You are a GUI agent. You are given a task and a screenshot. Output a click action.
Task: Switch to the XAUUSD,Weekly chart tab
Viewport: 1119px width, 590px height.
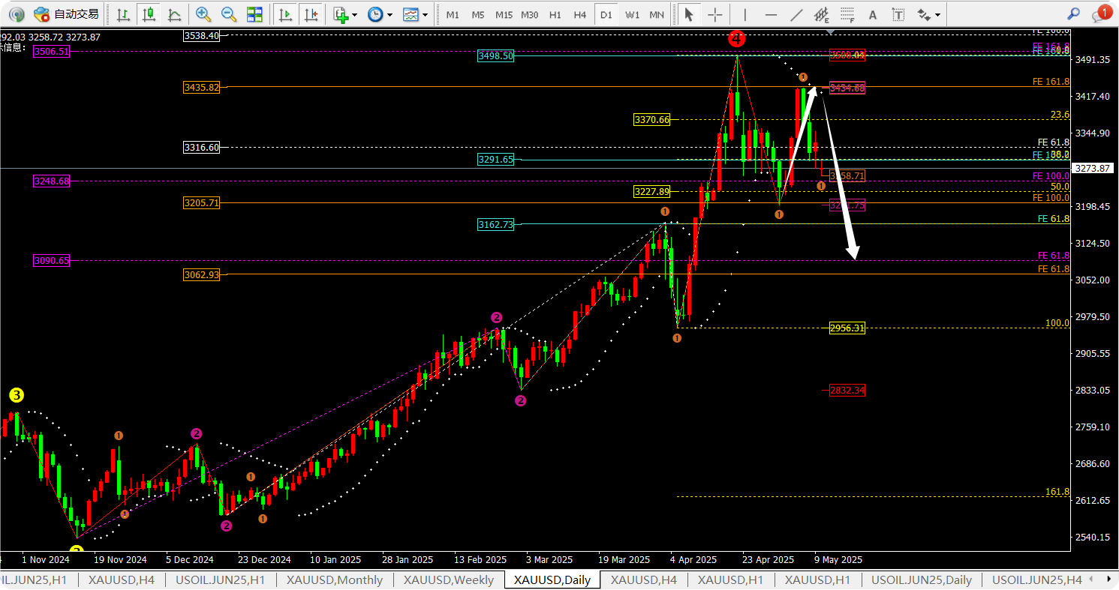[449, 580]
